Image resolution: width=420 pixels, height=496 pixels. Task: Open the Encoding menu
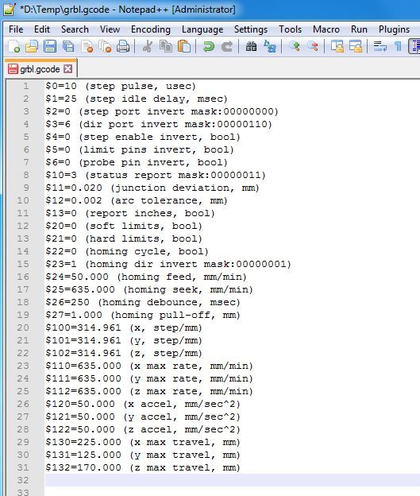(151, 29)
